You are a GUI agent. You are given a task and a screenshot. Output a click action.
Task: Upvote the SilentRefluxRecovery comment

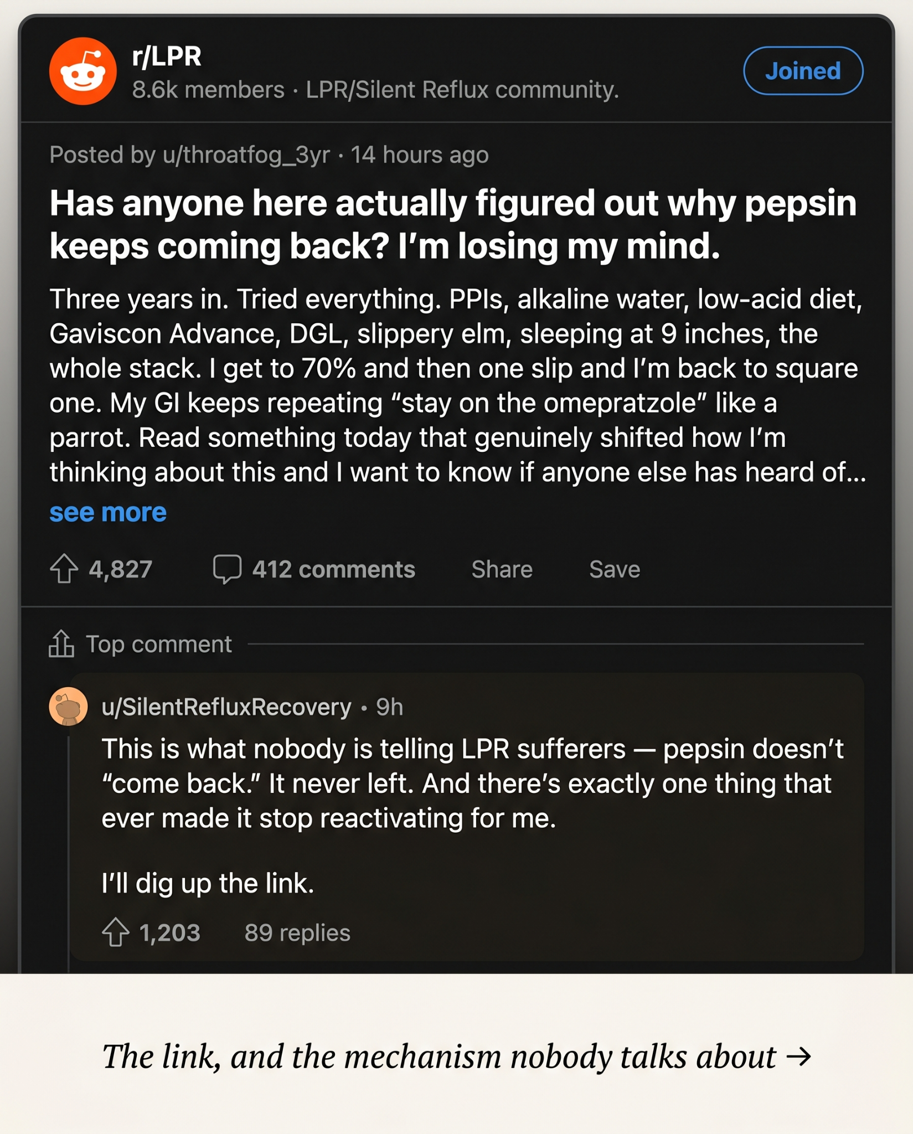116,932
